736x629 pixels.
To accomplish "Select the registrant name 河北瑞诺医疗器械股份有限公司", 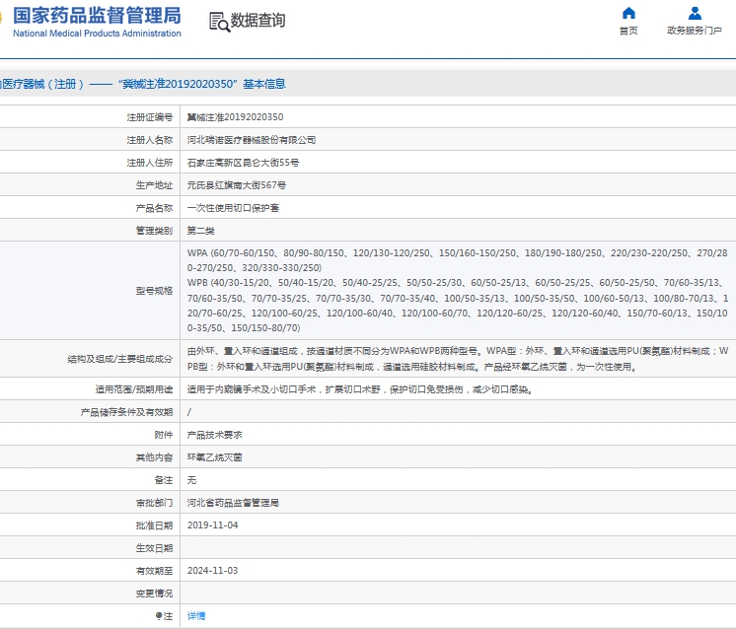I will coord(252,140).
